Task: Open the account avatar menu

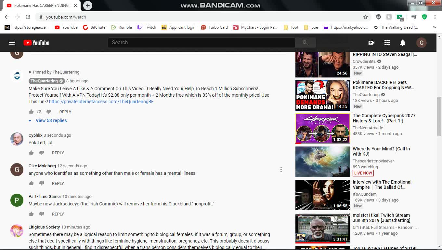Action: [x=422, y=43]
